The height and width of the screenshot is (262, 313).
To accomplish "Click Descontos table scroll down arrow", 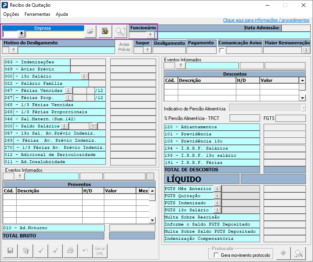I will [x=302, y=98].
